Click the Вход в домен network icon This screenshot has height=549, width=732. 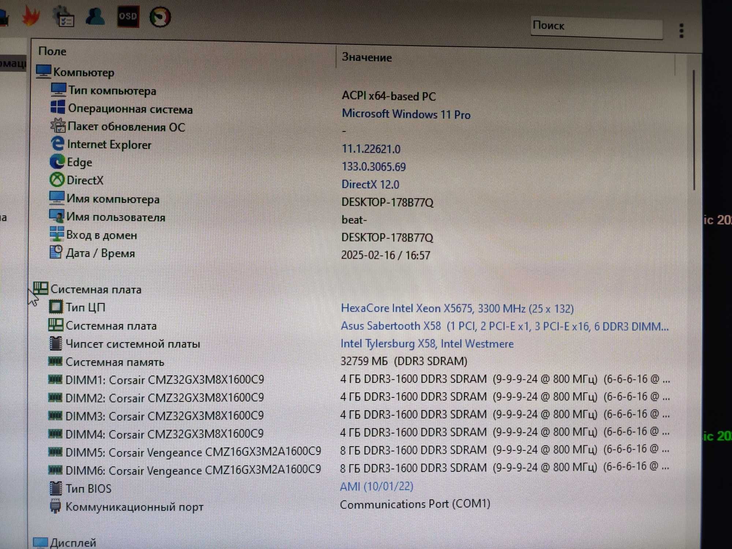coord(57,234)
